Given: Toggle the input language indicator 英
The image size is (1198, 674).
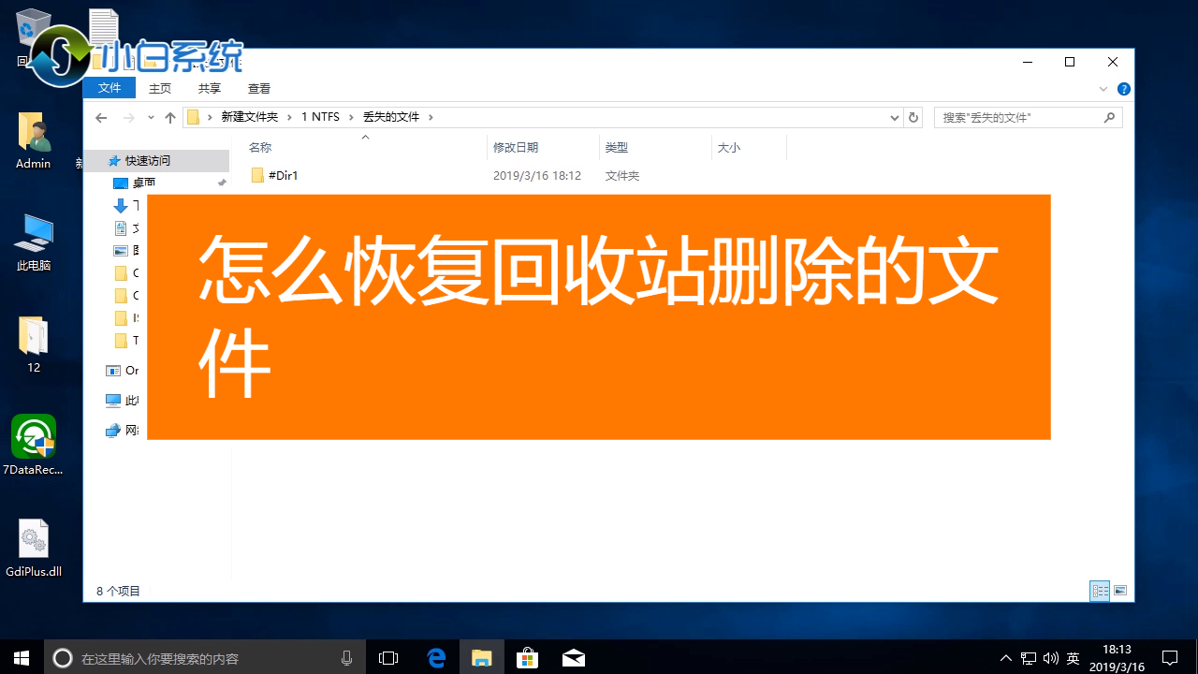Looking at the screenshot, I should [x=1074, y=658].
